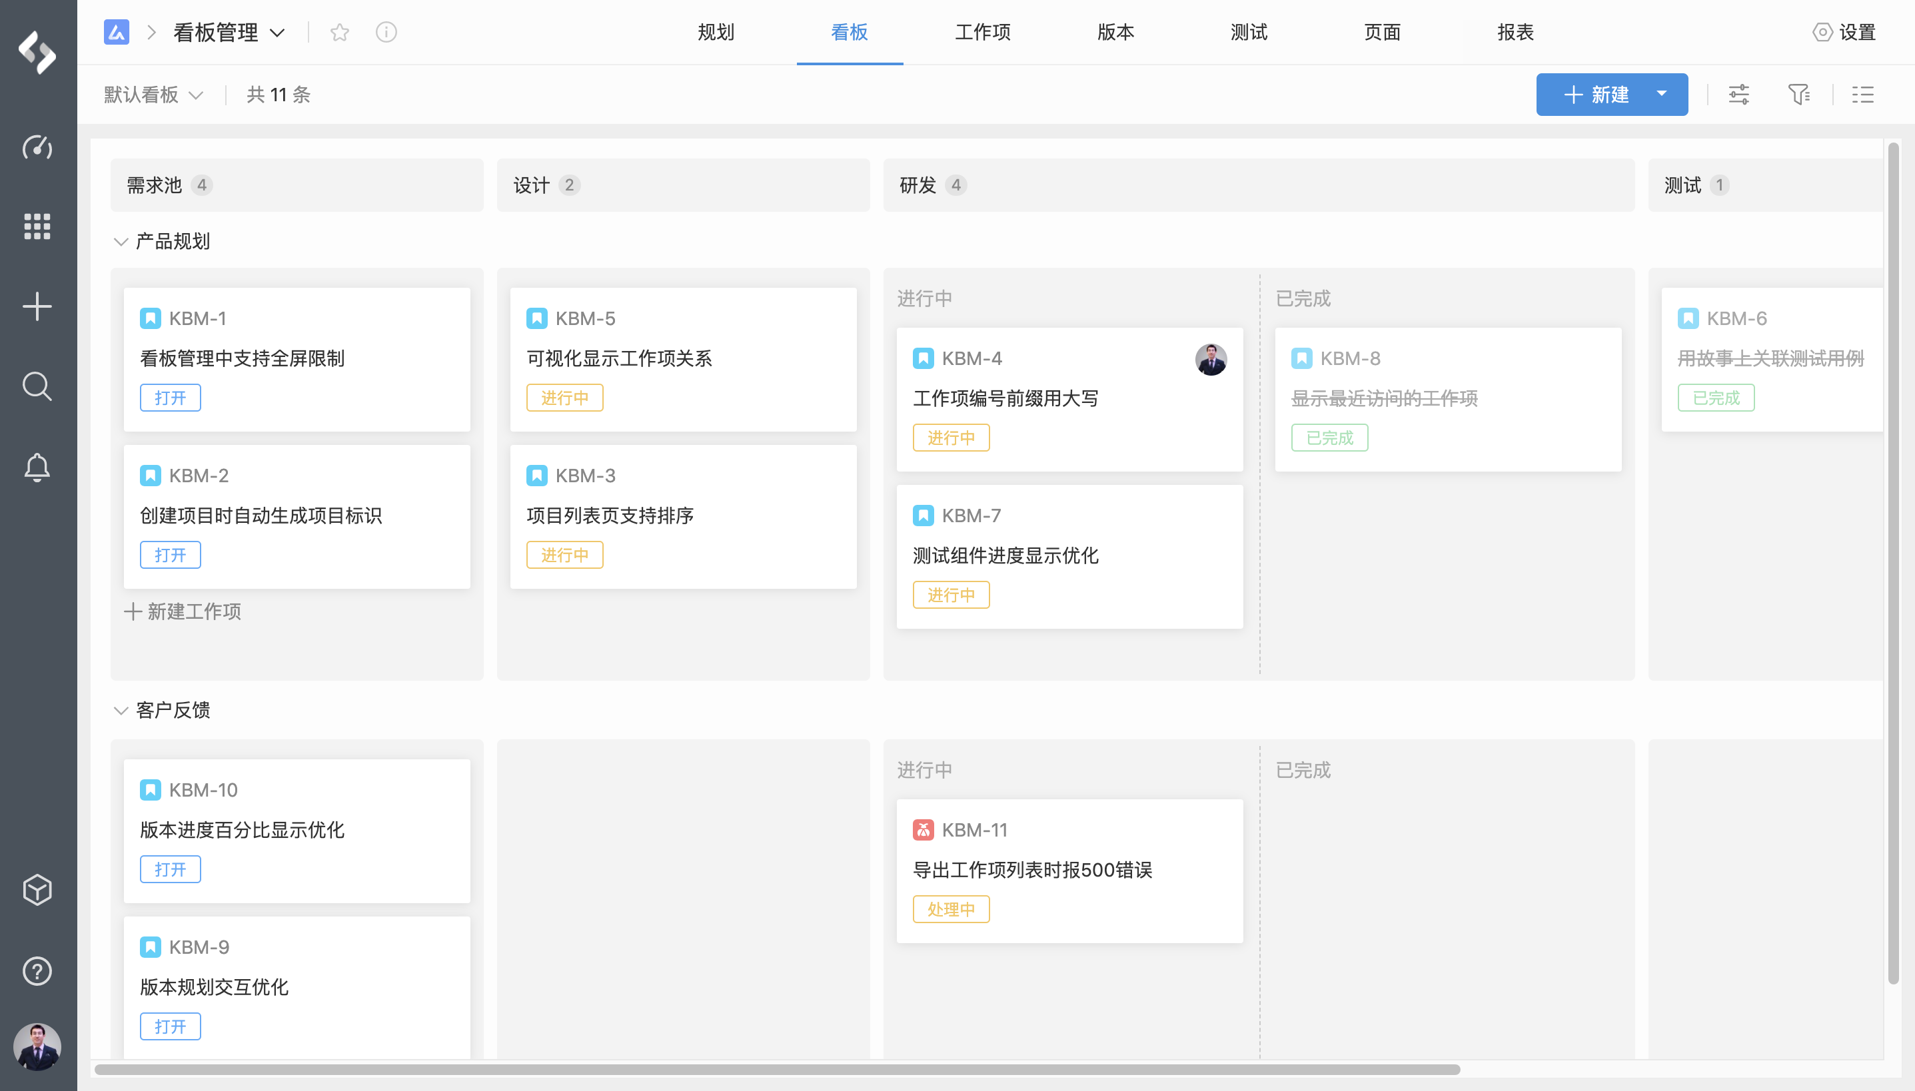Open the 默认看板 board dropdown
Viewport: 1915px width, 1091px height.
click(154, 95)
